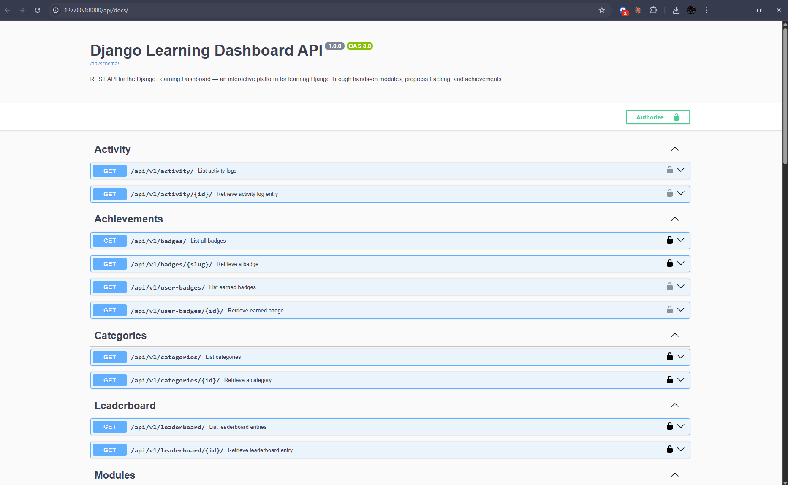Collapse the Leaderboard section
The height and width of the screenshot is (485, 788).
click(675, 405)
